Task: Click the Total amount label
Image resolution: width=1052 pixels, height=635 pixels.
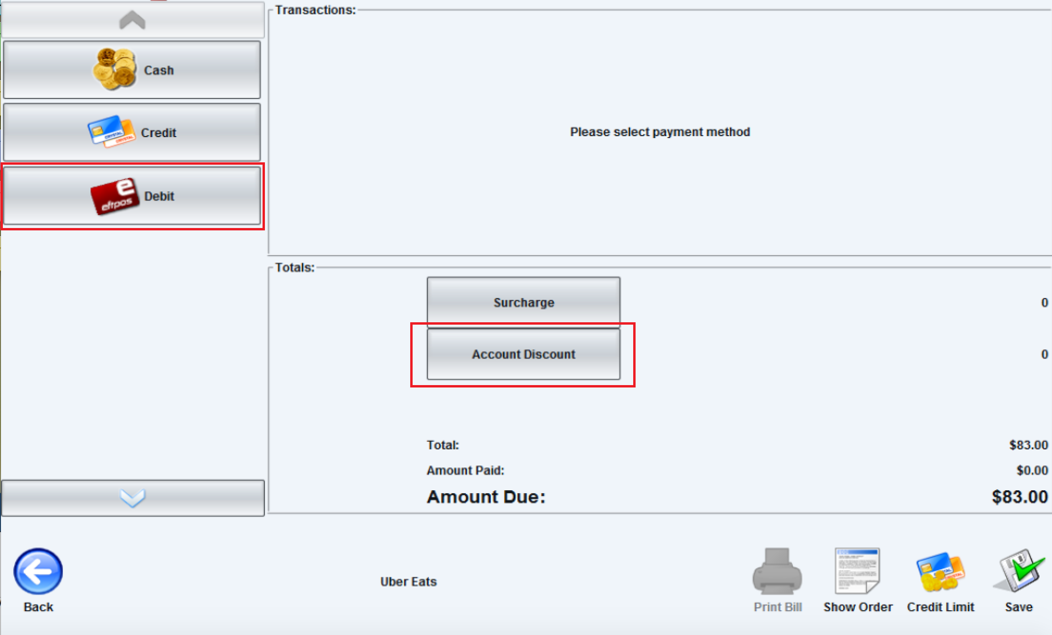Action: tap(443, 445)
